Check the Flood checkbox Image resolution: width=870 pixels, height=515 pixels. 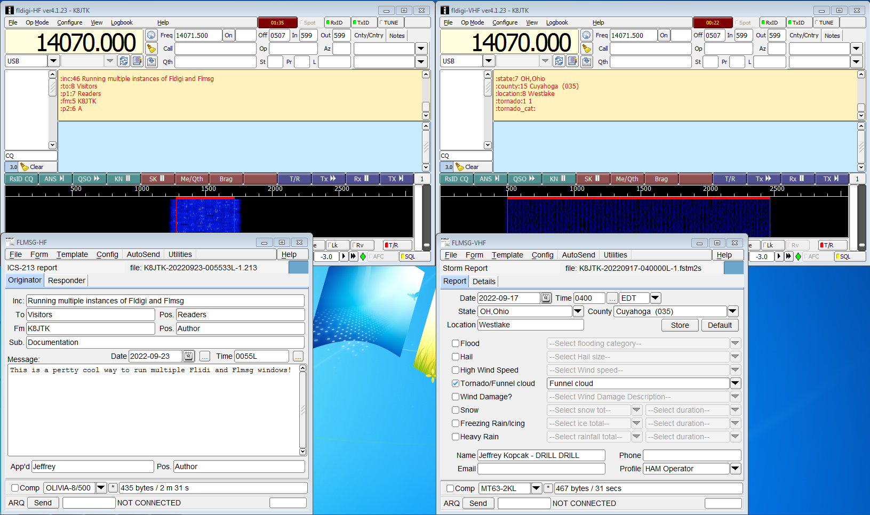pyautogui.click(x=456, y=343)
